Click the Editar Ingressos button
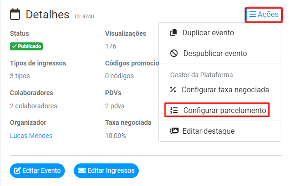The width and height of the screenshot is (291, 186). tap(106, 170)
